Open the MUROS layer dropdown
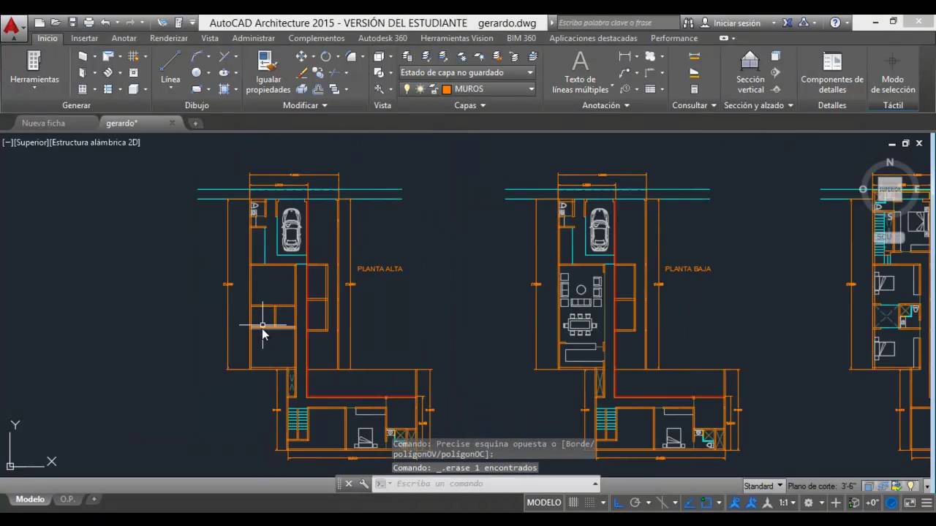The width and height of the screenshot is (936, 526). 467,89
